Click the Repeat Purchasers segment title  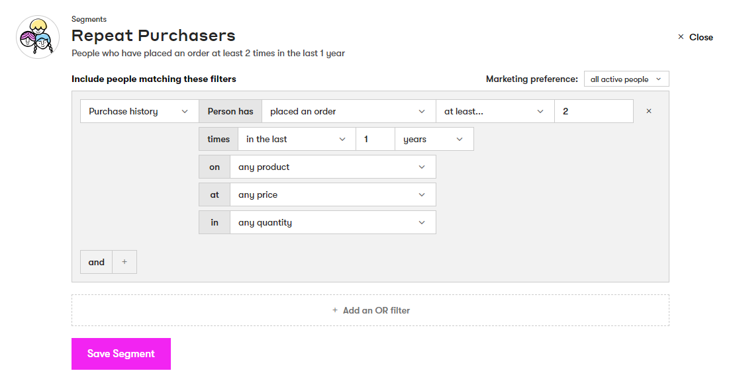pyautogui.click(x=153, y=35)
